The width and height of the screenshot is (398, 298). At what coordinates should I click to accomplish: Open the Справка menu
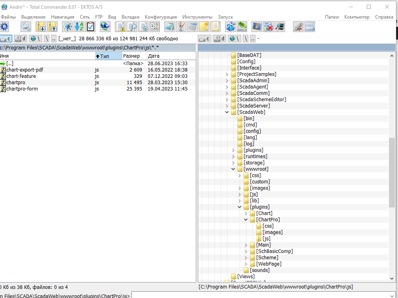pyautogui.click(x=384, y=17)
